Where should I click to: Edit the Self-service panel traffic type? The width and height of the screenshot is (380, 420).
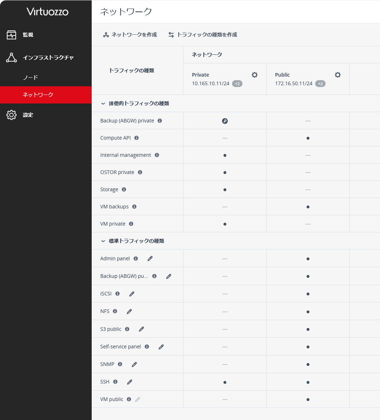(x=161, y=347)
